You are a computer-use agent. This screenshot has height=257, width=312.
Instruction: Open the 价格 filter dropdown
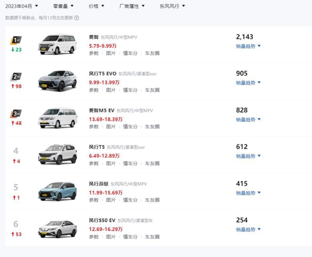point(97,6)
